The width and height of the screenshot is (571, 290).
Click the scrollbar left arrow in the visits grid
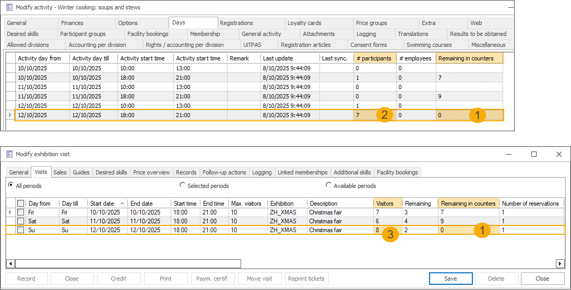[x=10, y=263]
